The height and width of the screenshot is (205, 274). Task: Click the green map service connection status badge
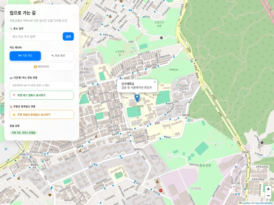point(23,133)
